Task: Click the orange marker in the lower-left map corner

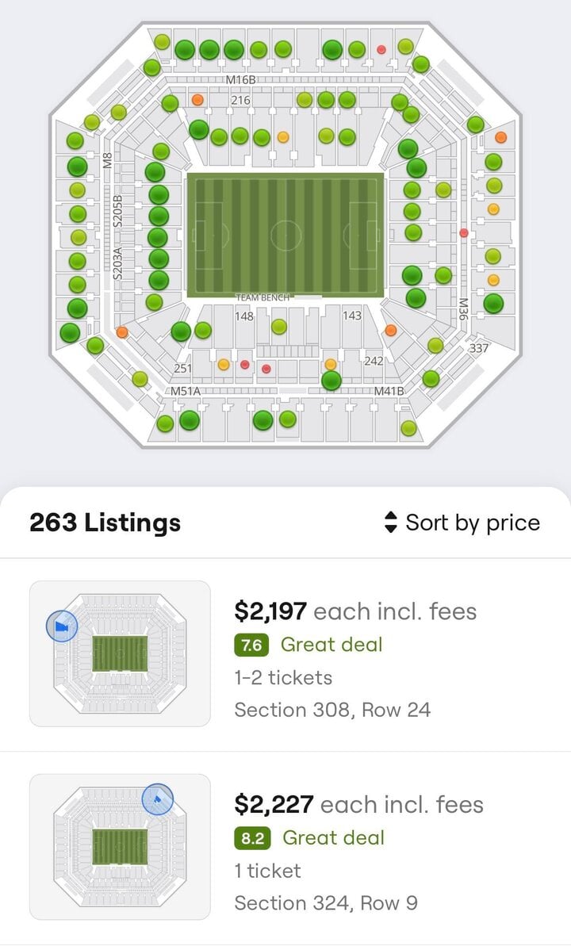Action: (x=121, y=332)
